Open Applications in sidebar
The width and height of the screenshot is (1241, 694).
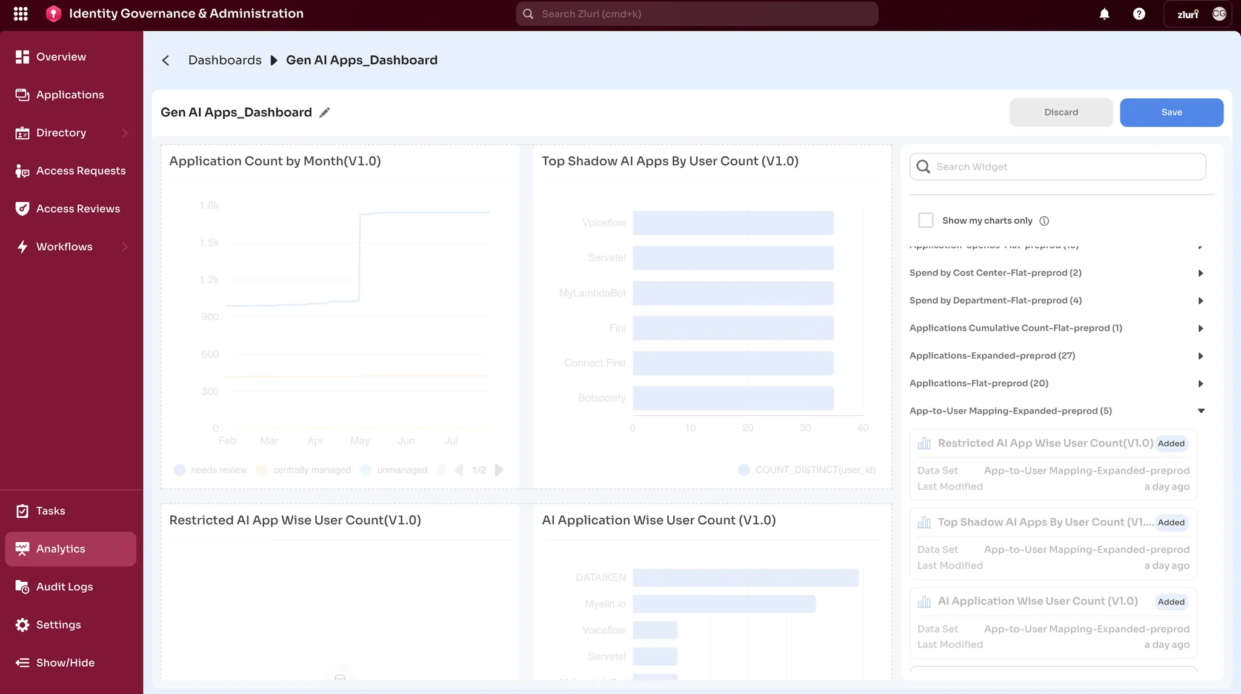click(x=71, y=95)
